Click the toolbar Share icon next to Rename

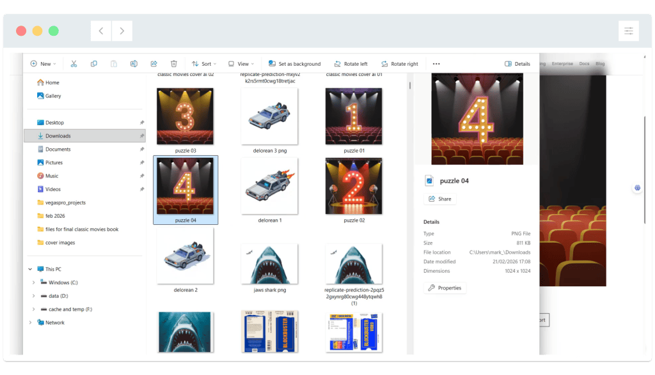point(154,64)
